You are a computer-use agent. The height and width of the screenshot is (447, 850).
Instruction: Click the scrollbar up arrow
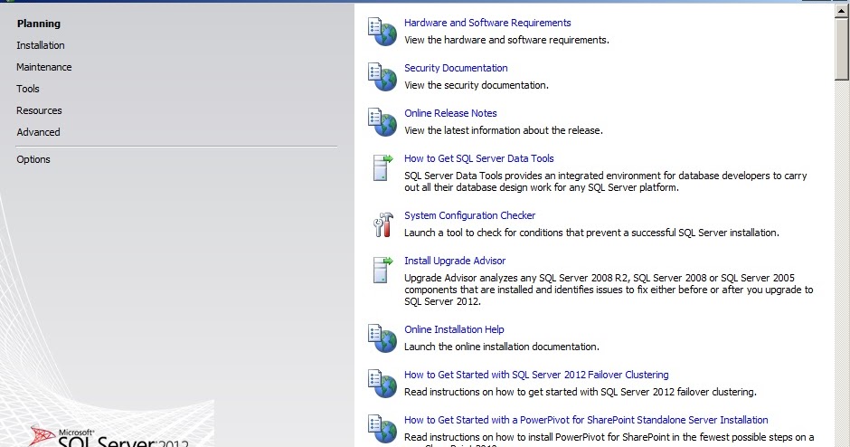click(x=841, y=11)
